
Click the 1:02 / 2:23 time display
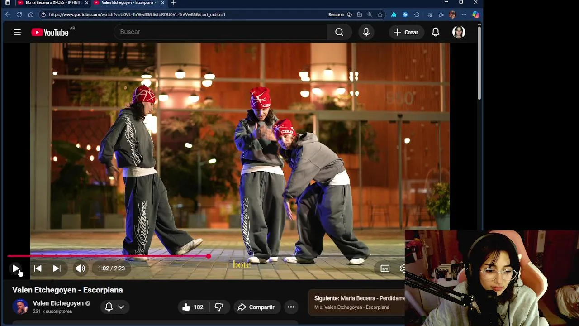[111, 268]
